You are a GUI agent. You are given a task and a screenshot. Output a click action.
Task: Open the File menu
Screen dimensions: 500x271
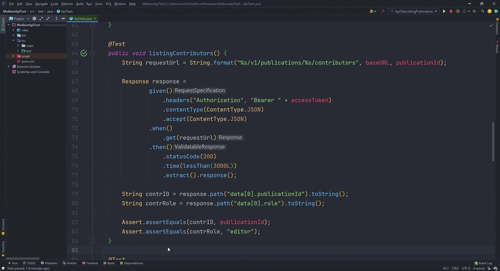[11, 4]
